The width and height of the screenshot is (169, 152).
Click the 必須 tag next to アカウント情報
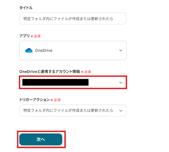pyautogui.click(x=88, y=72)
